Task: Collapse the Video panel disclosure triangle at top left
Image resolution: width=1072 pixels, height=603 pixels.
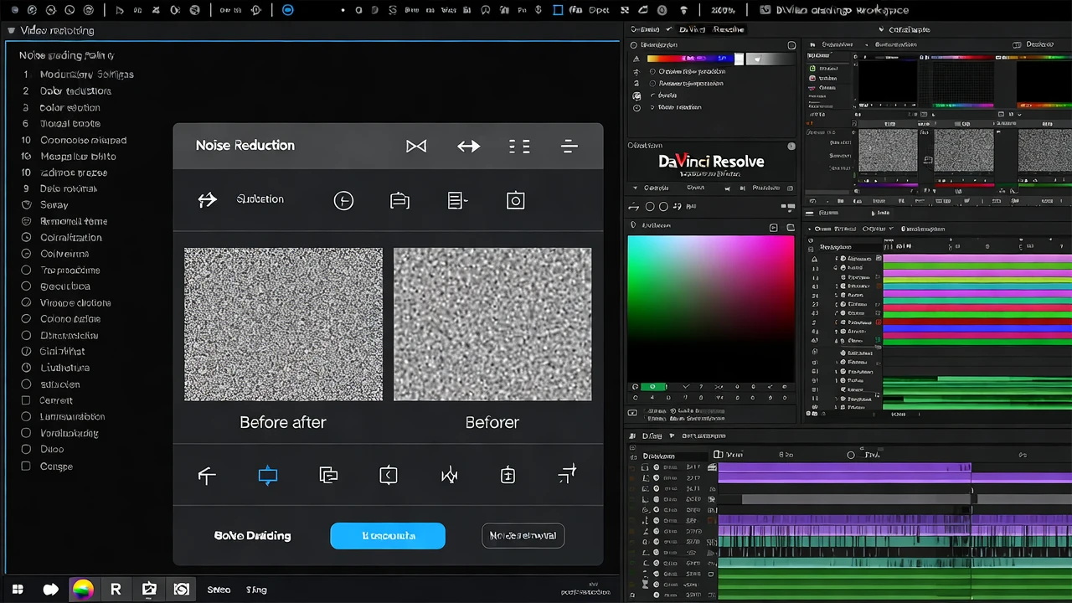Action: [11, 30]
